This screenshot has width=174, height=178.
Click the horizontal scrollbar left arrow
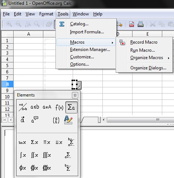pos(104,120)
